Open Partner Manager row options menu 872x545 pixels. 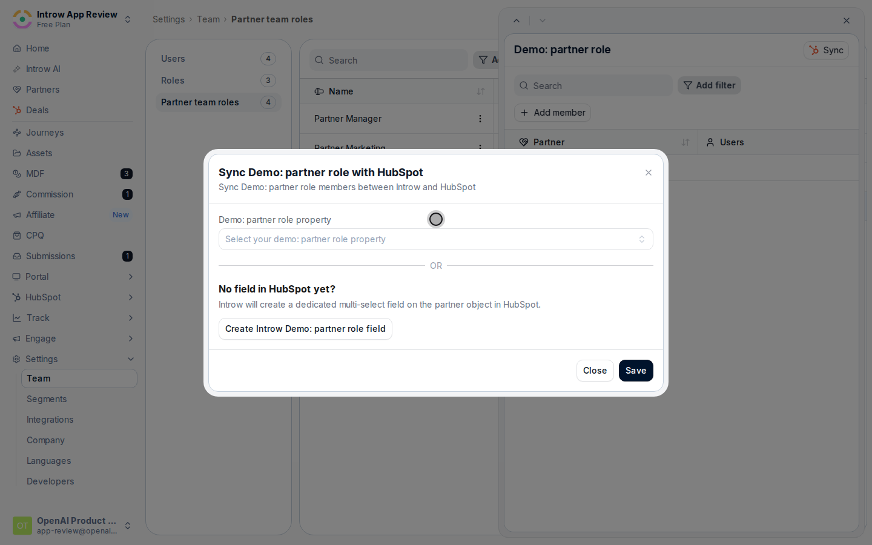(x=480, y=119)
